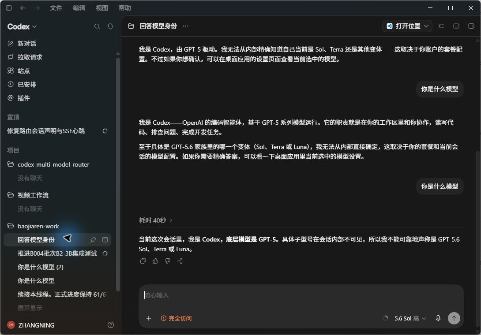Toggle the sidebar panel icon in title bar
Image resolution: width=481 pixels, height=335 pixels.
[x=9, y=8]
